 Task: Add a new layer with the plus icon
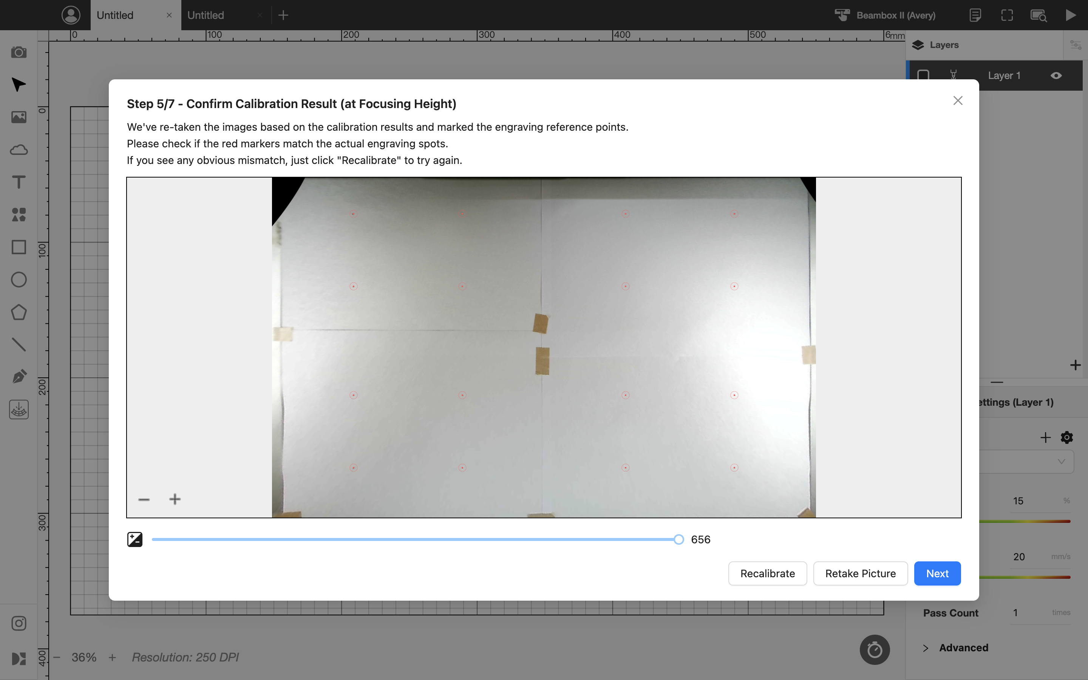click(1075, 365)
